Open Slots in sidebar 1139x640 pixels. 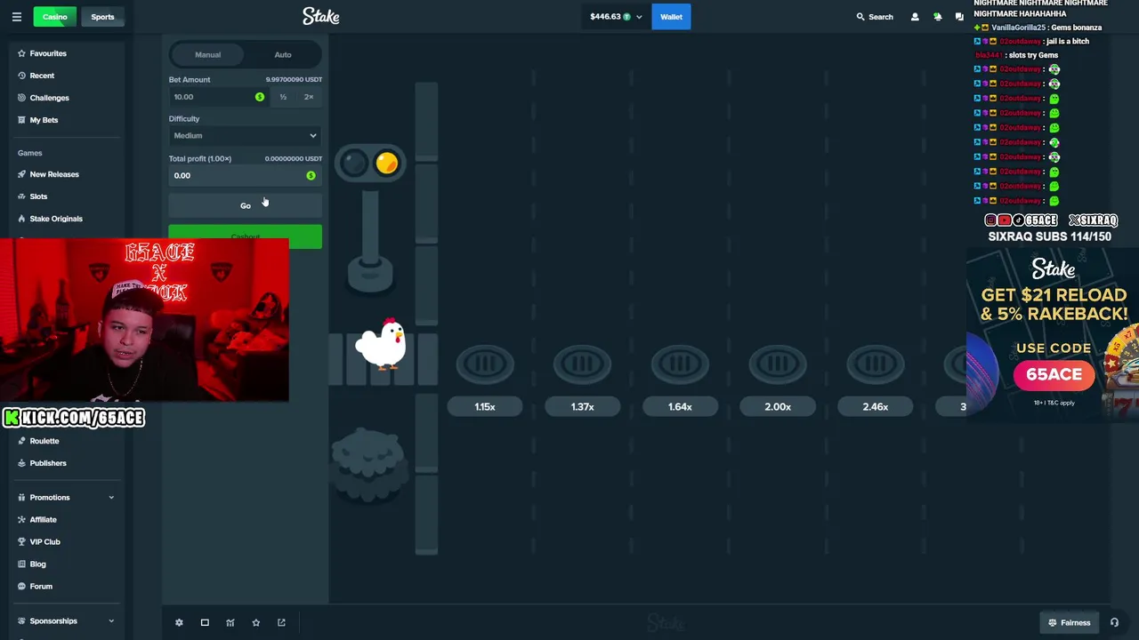coord(38,196)
